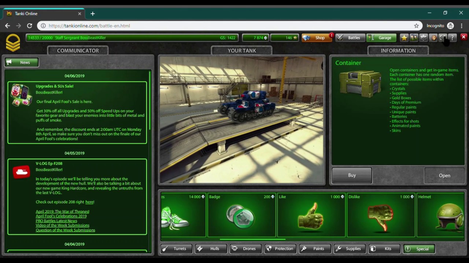
Task: Open the Garage
Action: (381, 38)
